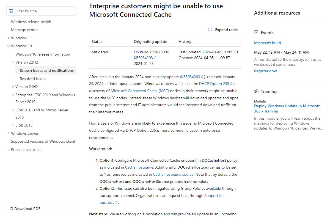Expand the Windows 11 tree node
Image resolution: width=330 pixels, height=220 pixels.
(x=9, y=38)
